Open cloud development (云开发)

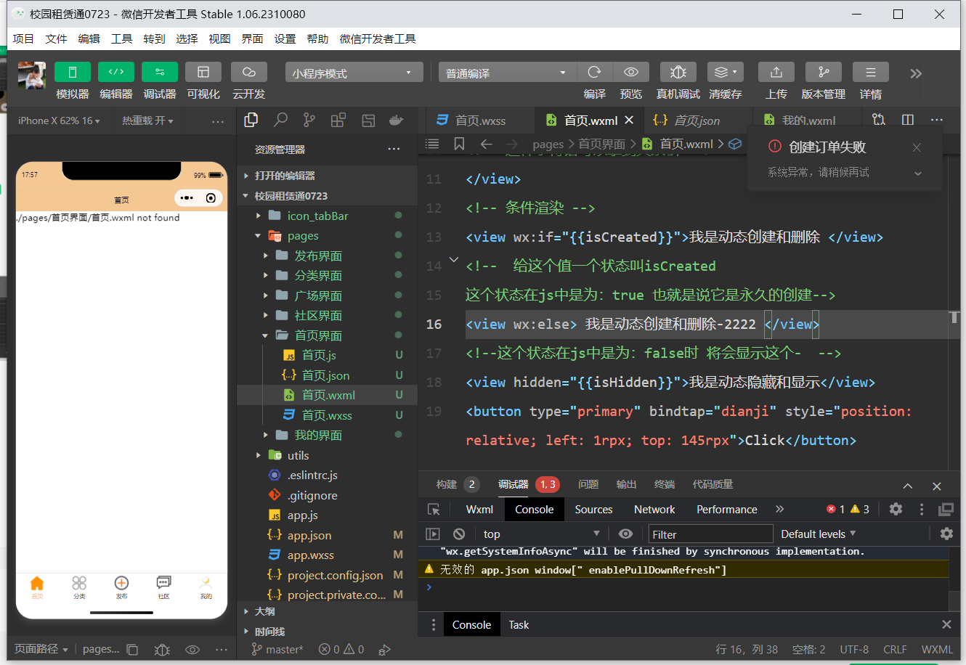[x=249, y=72]
